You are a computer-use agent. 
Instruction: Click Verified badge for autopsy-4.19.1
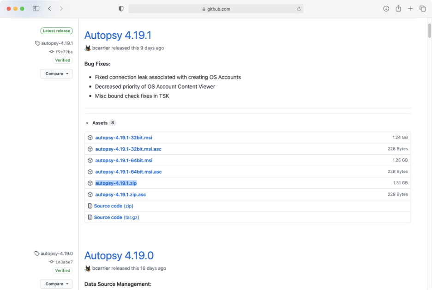pyautogui.click(x=63, y=60)
